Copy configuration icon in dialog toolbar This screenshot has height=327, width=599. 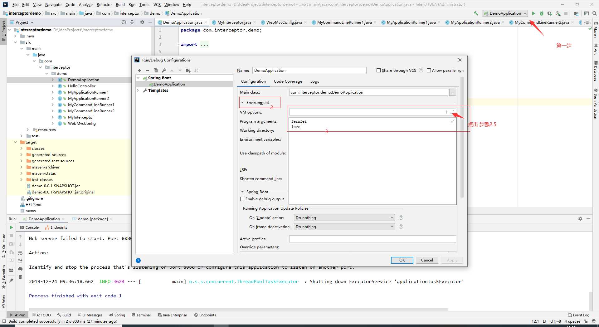[x=156, y=71]
